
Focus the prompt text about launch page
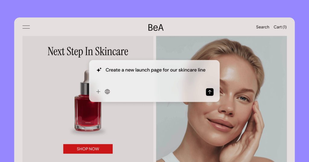(x=155, y=70)
